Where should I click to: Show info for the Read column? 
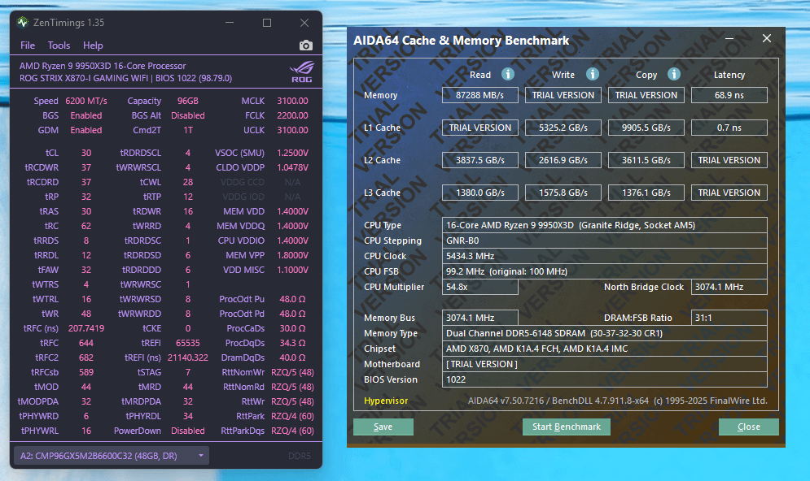click(x=508, y=74)
